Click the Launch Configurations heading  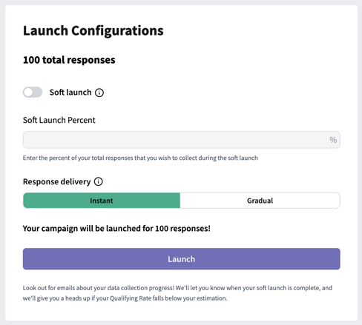click(x=93, y=31)
